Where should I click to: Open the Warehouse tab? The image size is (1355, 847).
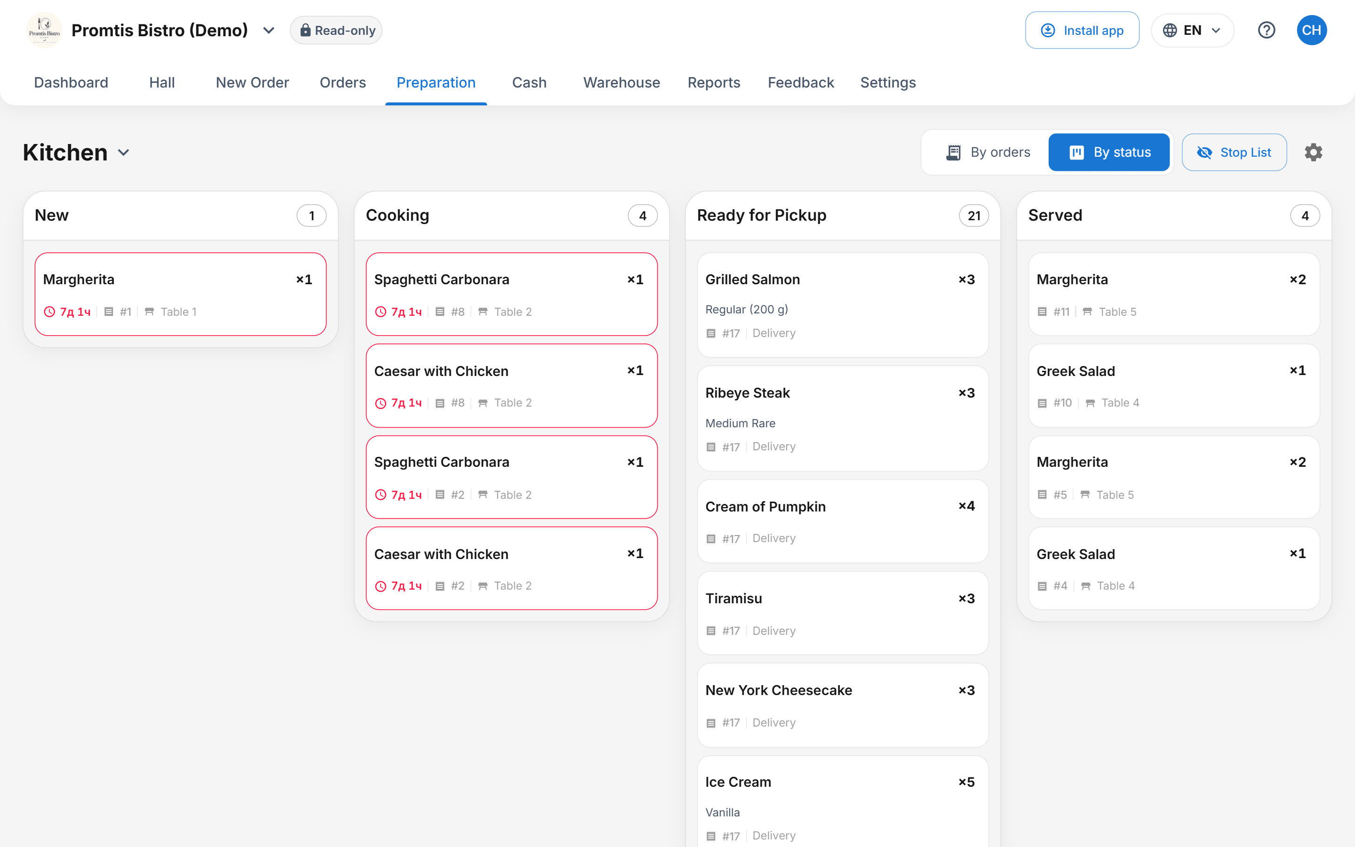pyautogui.click(x=622, y=83)
